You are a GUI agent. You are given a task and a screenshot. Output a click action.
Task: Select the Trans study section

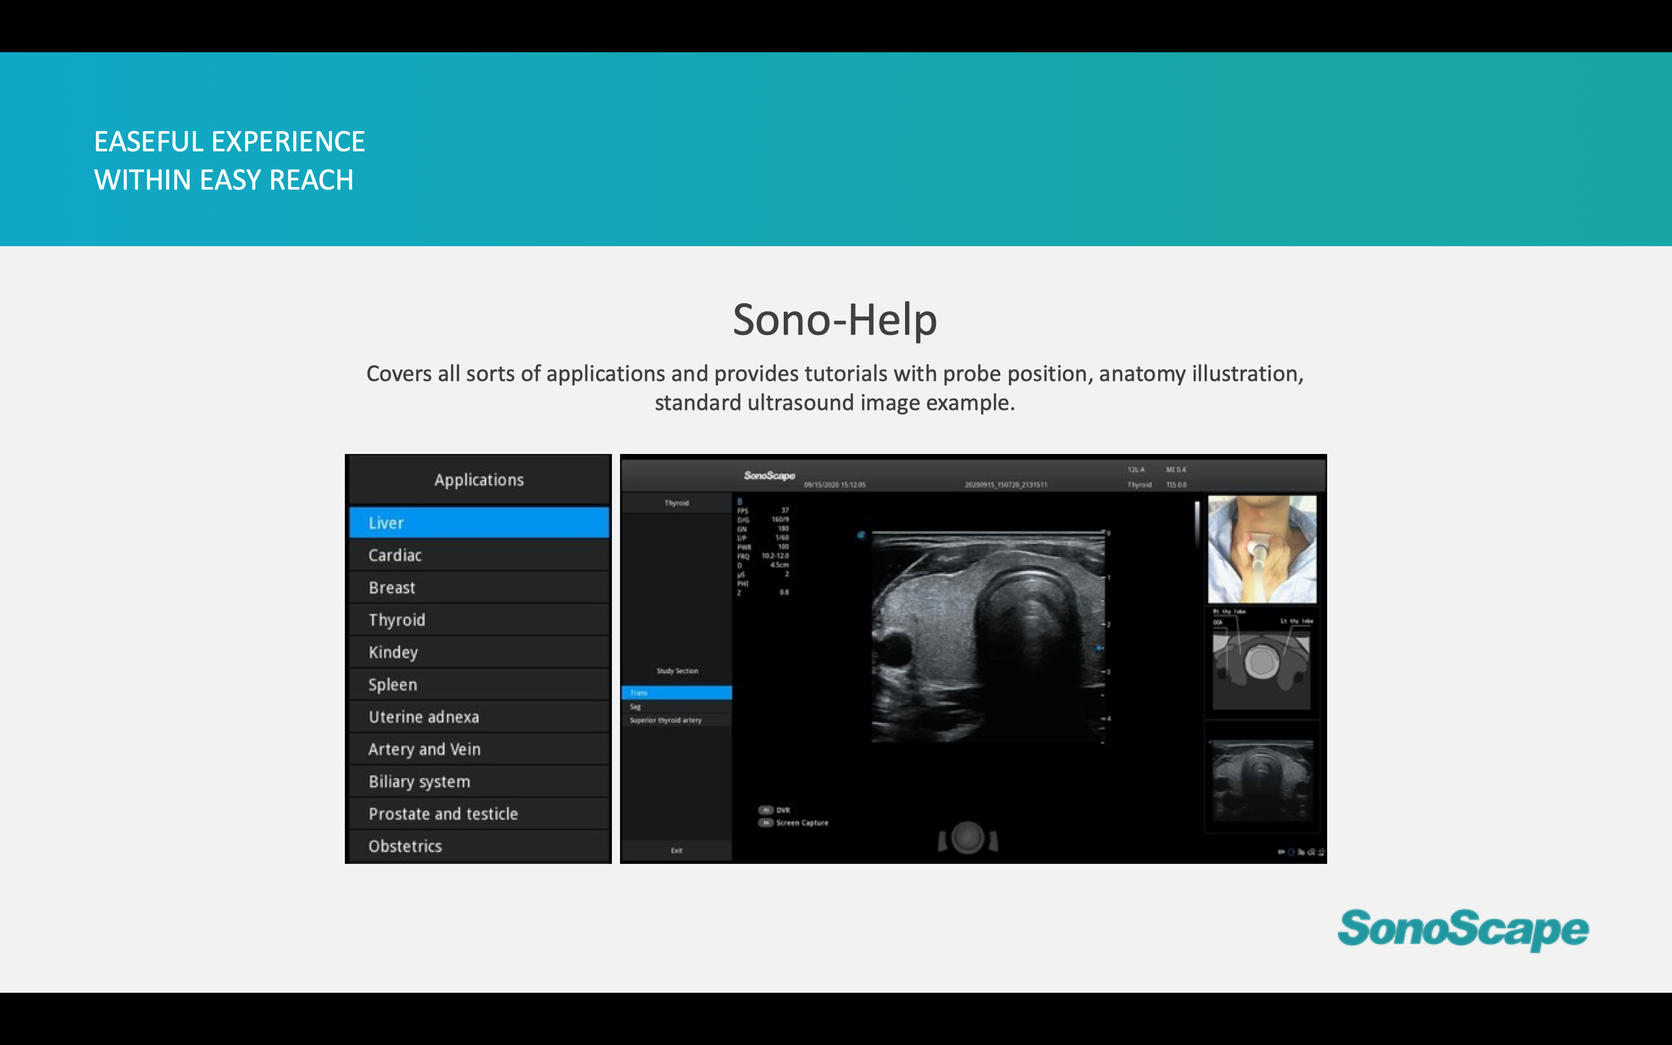pyautogui.click(x=676, y=693)
